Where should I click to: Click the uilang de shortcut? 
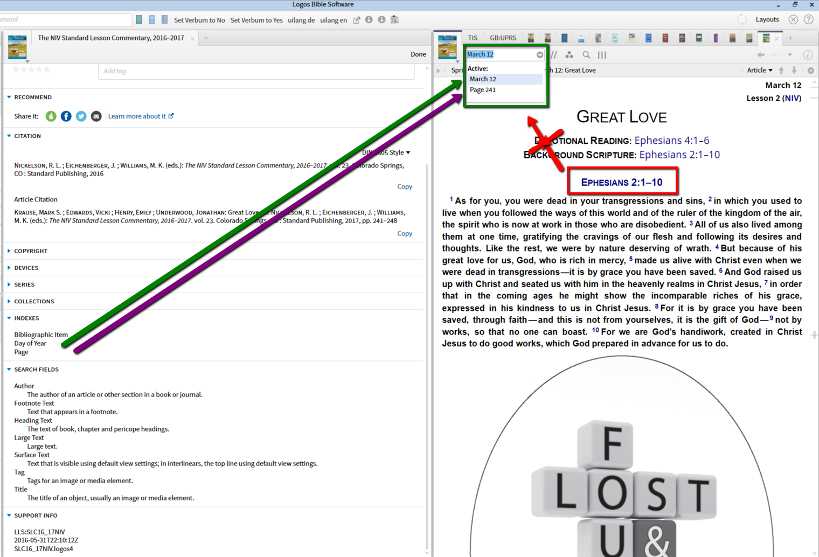[x=301, y=20]
